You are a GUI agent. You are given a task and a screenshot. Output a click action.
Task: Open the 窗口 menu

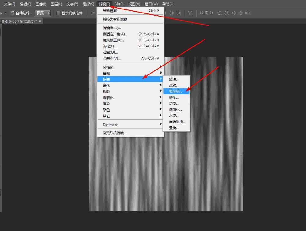(x=151, y=4)
